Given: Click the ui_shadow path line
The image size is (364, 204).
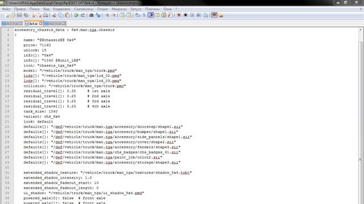Looking at the screenshot, I should (84, 193).
